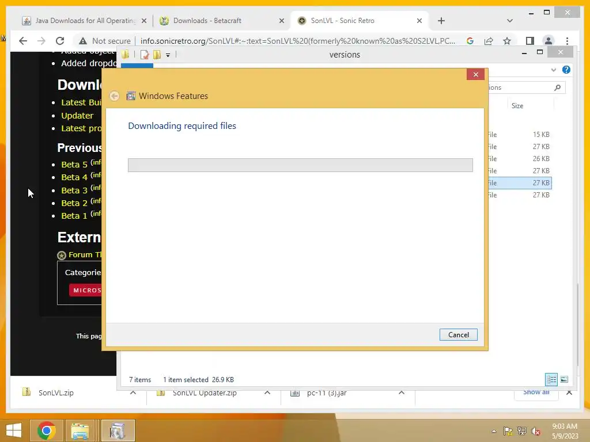Click the Not secure warning indicator
The height and width of the screenshot is (442, 590).
tap(105, 41)
